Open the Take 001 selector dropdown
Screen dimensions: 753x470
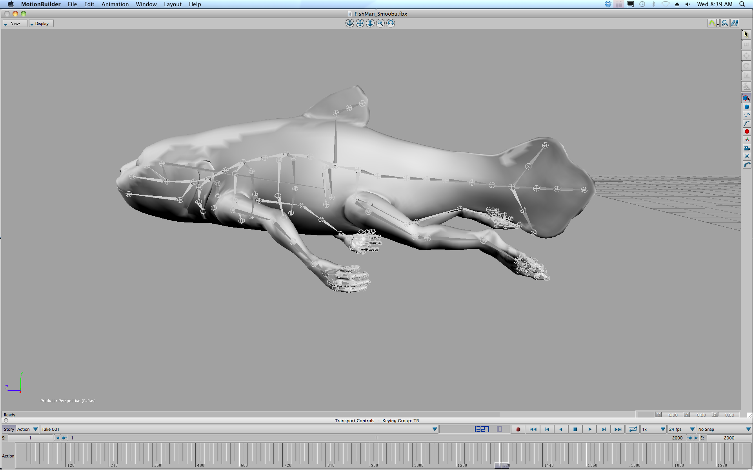point(239,429)
